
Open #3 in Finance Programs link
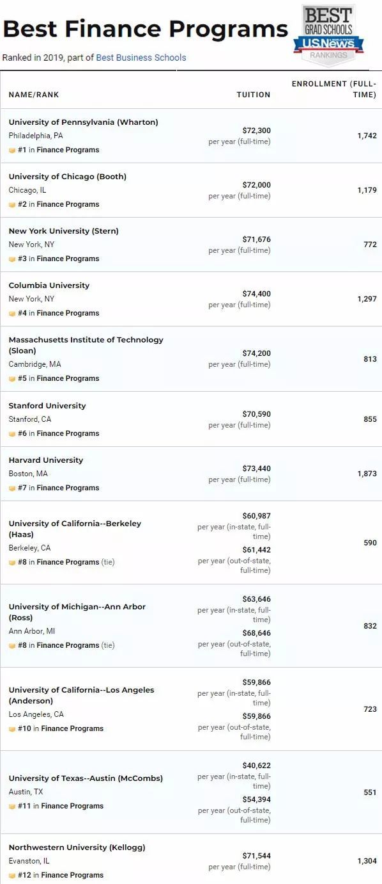(58, 259)
